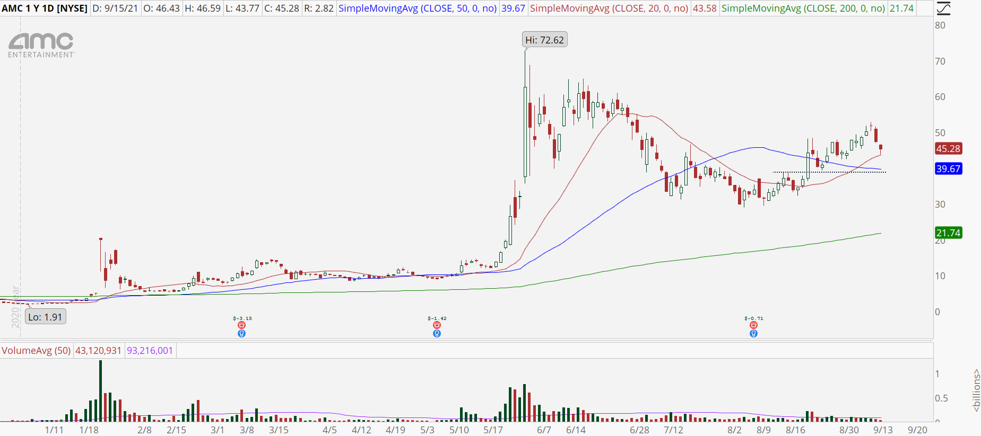Image resolution: width=981 pixels, height=436 pixels.
Task: Click the O: 46.43 open price
Action: pos(161,8)
